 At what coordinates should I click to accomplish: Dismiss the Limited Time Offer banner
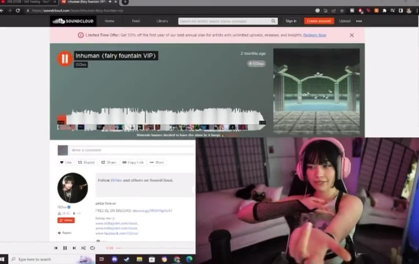click(x=352, y=35)
